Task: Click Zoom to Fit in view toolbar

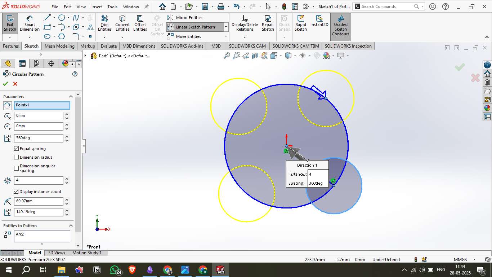Action: [x=227, y=56]
